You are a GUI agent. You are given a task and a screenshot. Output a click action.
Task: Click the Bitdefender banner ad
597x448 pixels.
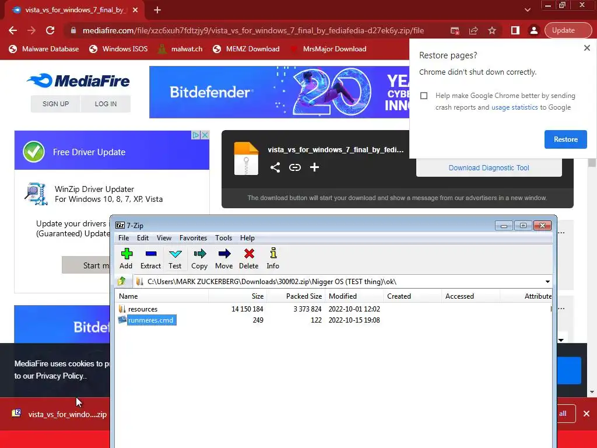279,92
